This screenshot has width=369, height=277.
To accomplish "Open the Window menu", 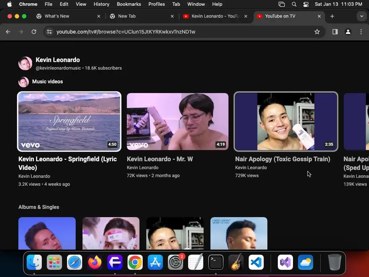I will [x=196, y=4].
